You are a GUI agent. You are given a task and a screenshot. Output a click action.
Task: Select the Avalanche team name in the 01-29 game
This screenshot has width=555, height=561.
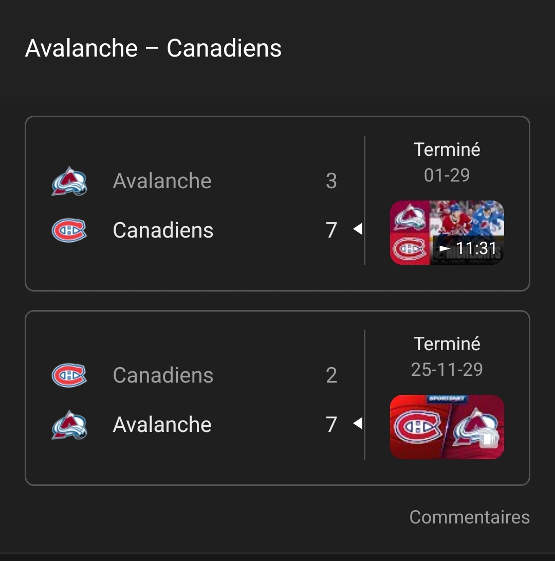coord(162,181)
